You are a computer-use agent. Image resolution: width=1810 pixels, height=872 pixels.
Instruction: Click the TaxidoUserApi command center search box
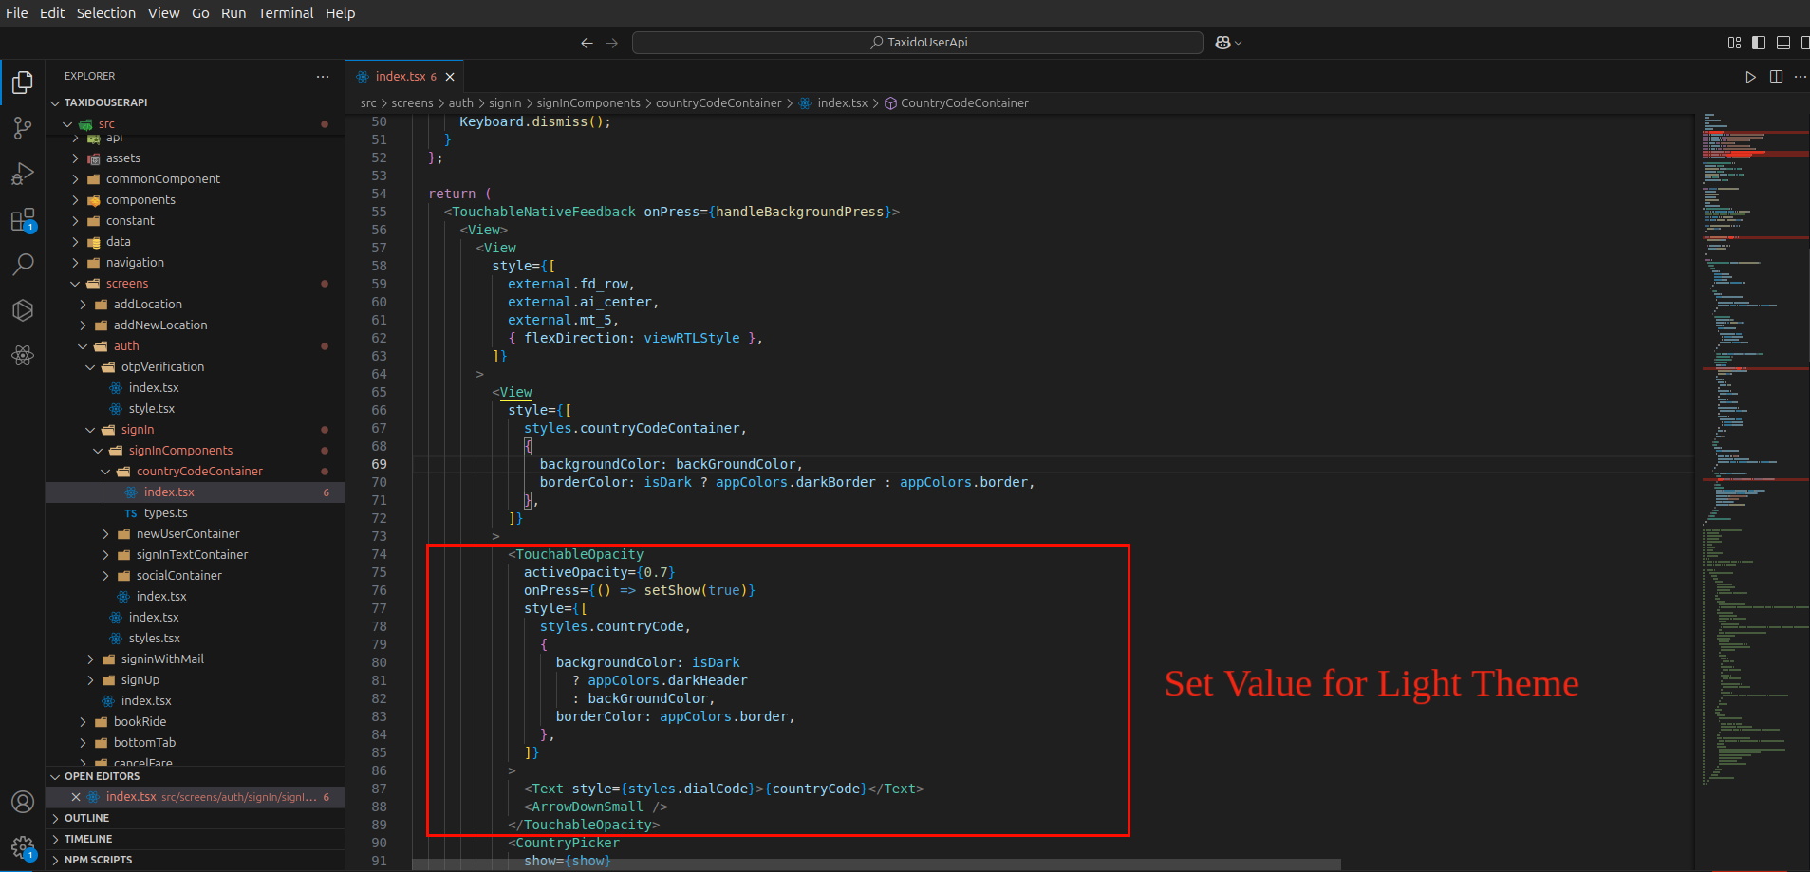[x=917, y=43]
